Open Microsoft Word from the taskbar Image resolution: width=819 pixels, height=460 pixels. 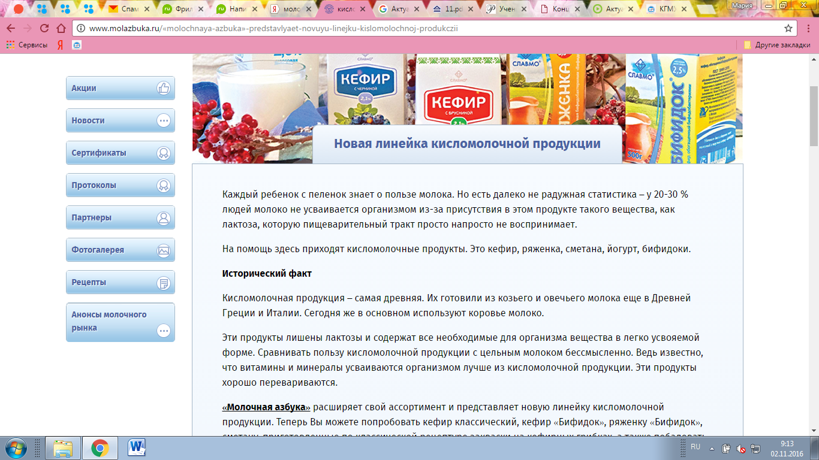coord(137,448)
